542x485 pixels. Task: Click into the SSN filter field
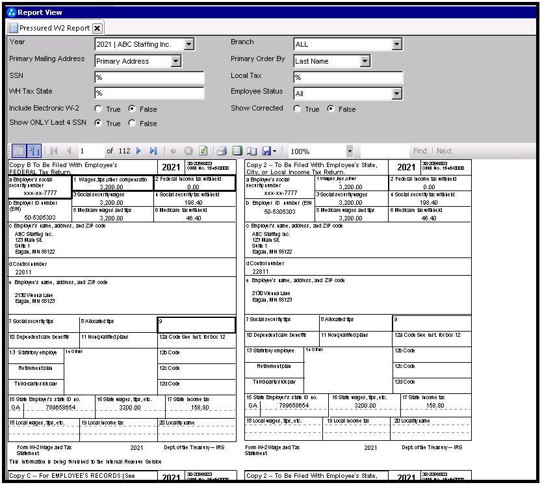click(x=149, y=77)
